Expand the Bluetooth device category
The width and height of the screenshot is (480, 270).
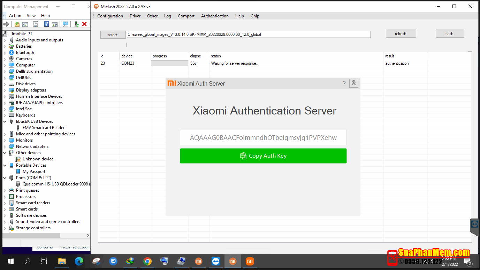pyautogui.click(x=5, y=53)
